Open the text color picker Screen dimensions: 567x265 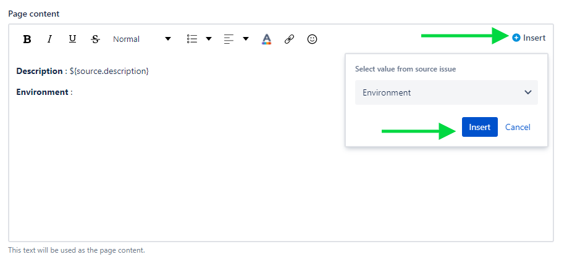pyautogui.click(x=266, y=39)
